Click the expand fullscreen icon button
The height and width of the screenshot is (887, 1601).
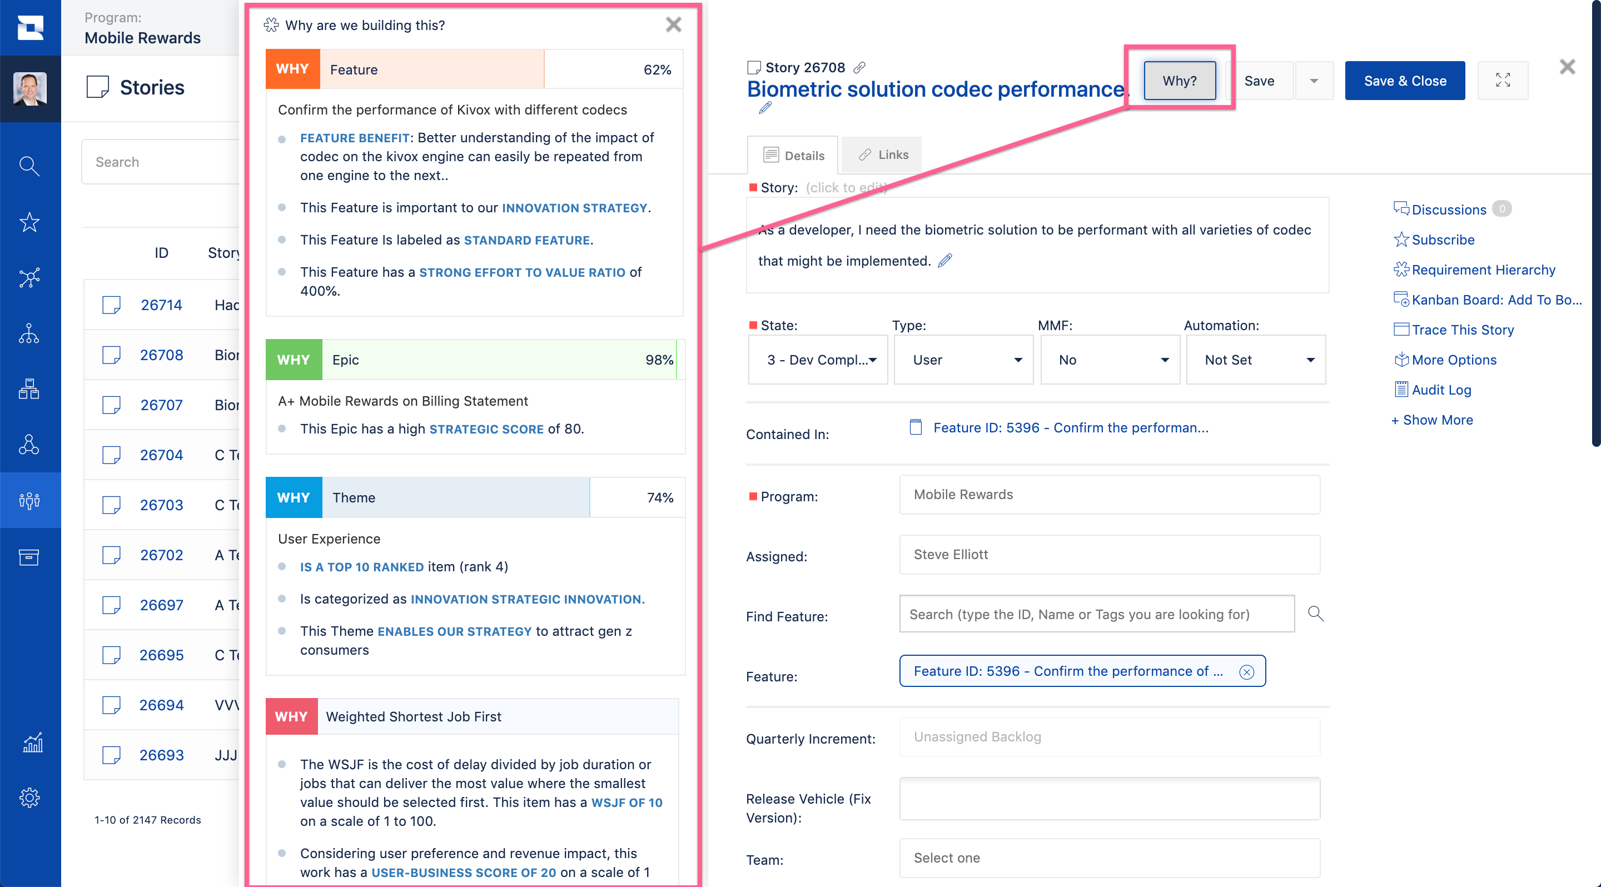[1502, 81]
